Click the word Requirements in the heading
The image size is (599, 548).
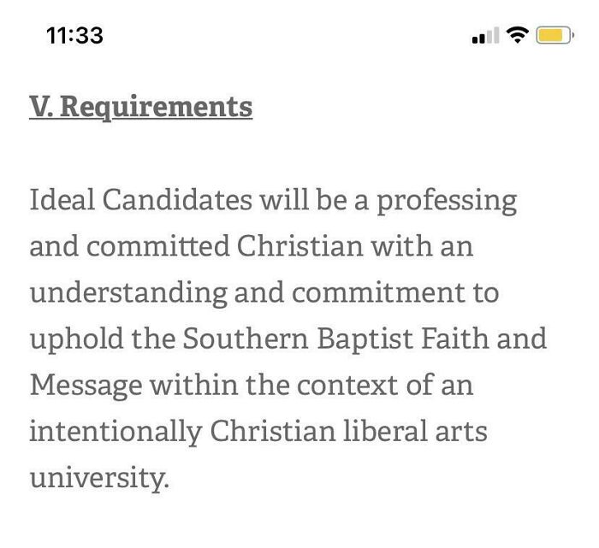pyautogui.click(x=157, y=108)
